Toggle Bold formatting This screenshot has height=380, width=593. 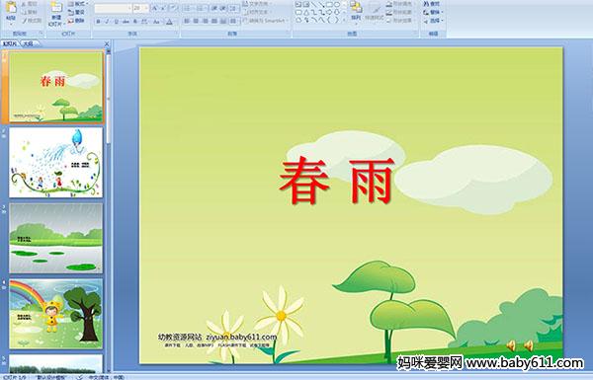pos(98,22)
